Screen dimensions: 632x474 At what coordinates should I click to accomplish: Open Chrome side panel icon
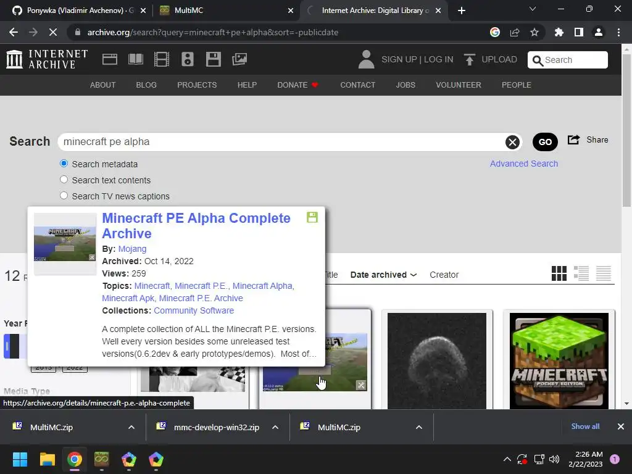579,32
